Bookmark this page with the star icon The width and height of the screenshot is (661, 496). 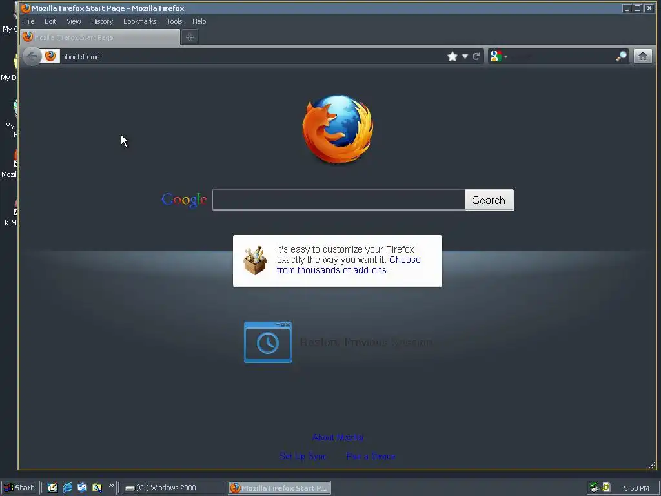pyautogui.click(x=453, y=57)
